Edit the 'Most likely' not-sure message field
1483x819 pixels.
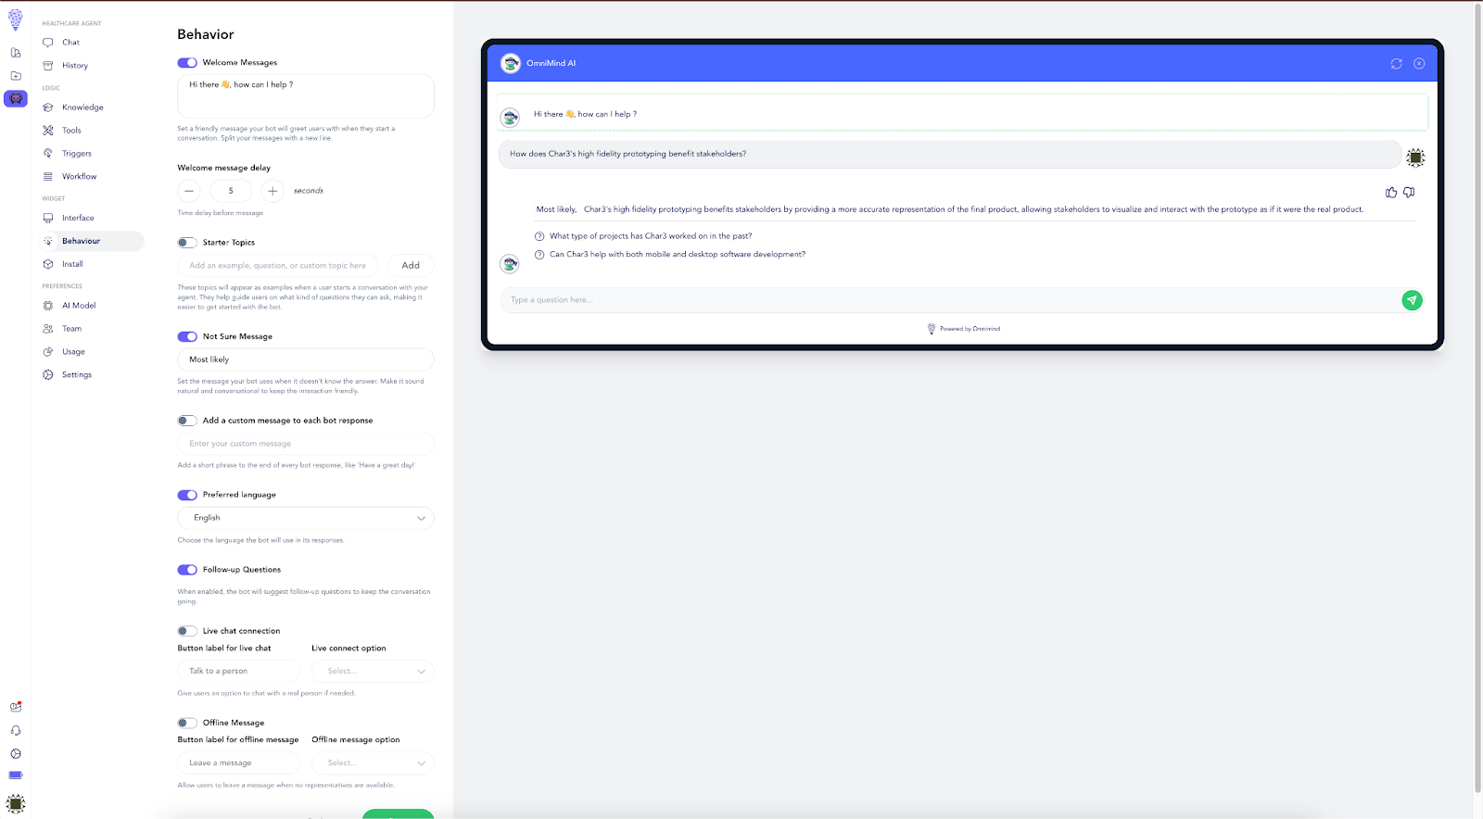coord(306,359)
